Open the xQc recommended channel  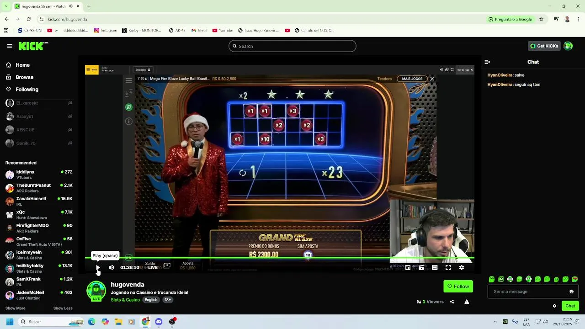39,215
